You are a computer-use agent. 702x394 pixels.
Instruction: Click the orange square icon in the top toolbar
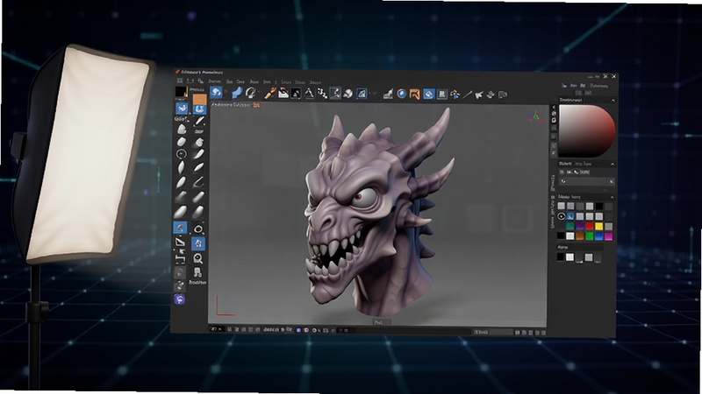(414, 94)
